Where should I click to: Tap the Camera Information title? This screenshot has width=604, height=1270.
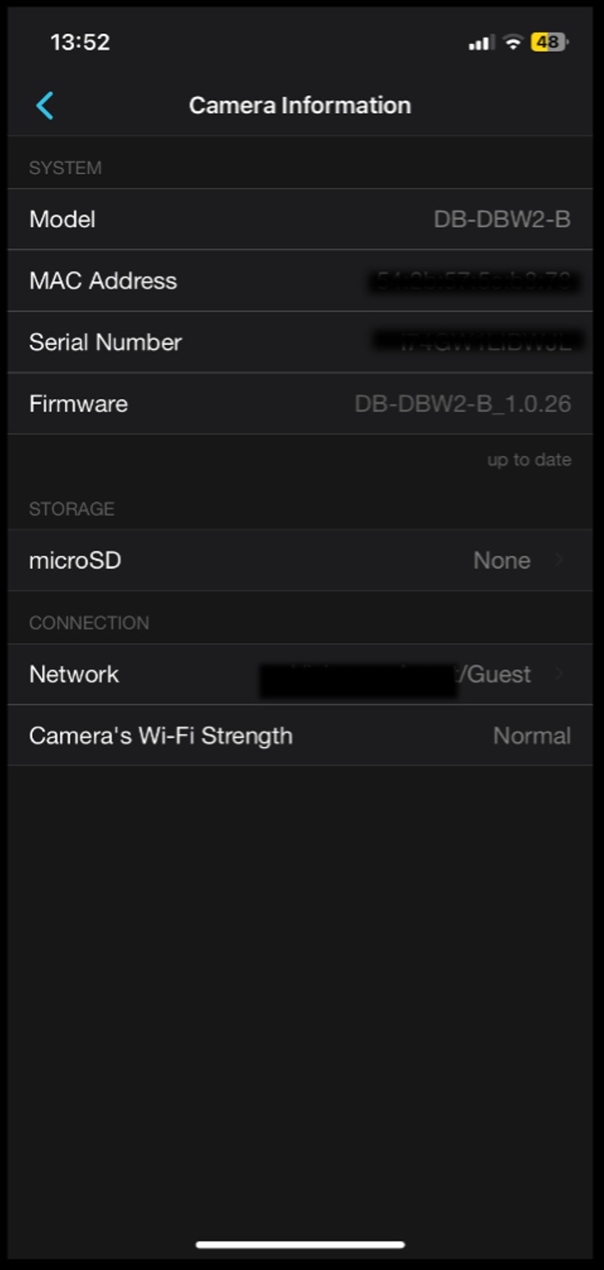pyautogui.click(x=302, y=105)
